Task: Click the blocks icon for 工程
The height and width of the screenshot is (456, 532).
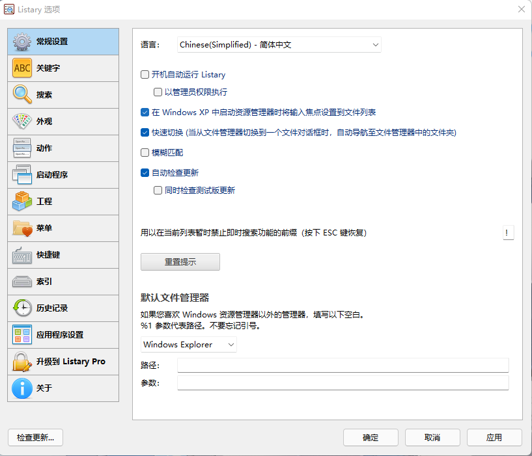Action: [22, 201]
